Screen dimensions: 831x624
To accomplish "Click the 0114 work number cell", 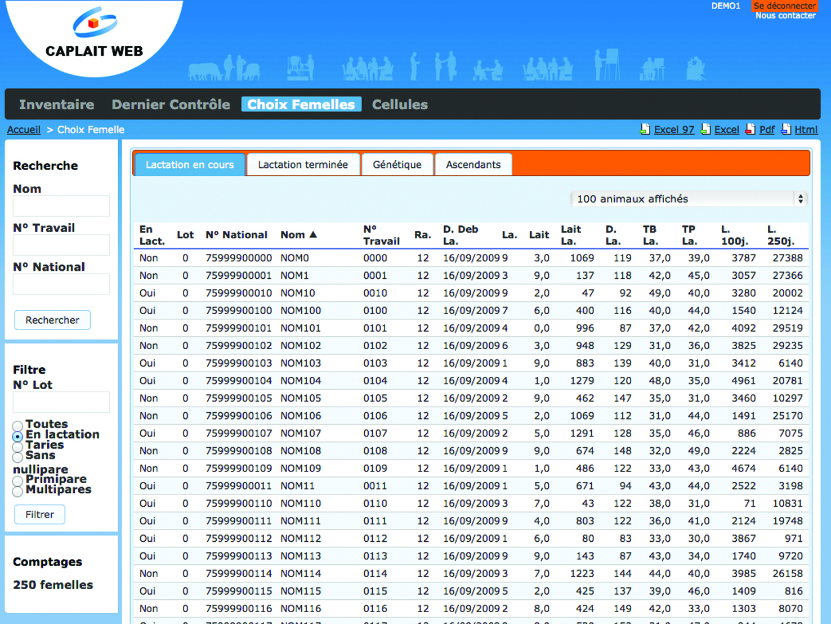I will pos(375,573).
